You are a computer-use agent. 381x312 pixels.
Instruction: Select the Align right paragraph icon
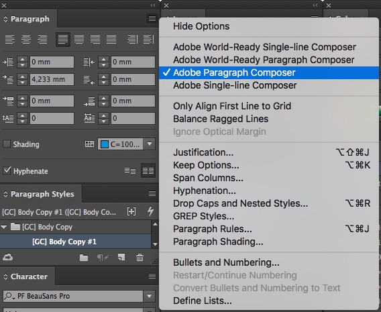42,39
